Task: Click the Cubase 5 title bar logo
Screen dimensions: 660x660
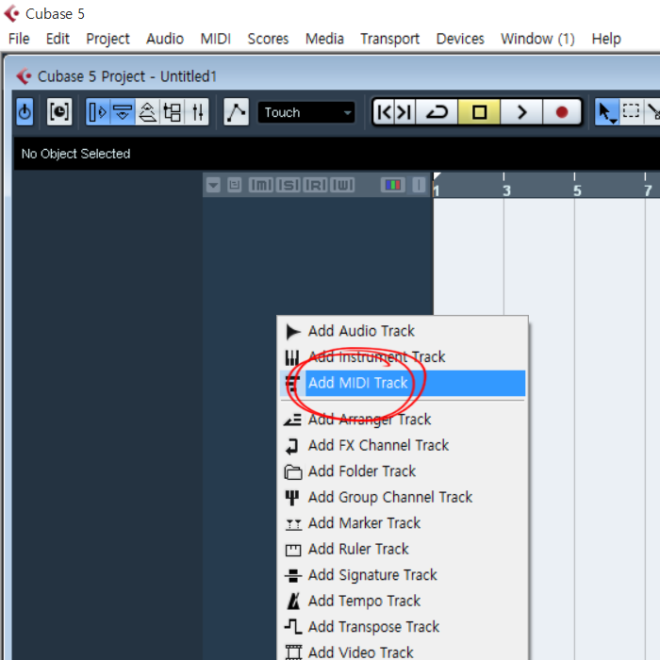Action: tap(11, 13)
